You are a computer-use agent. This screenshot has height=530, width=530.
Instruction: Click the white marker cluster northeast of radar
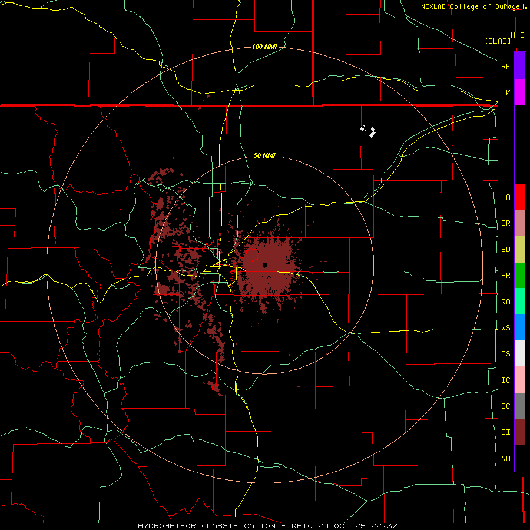click(x=369, y=131)
